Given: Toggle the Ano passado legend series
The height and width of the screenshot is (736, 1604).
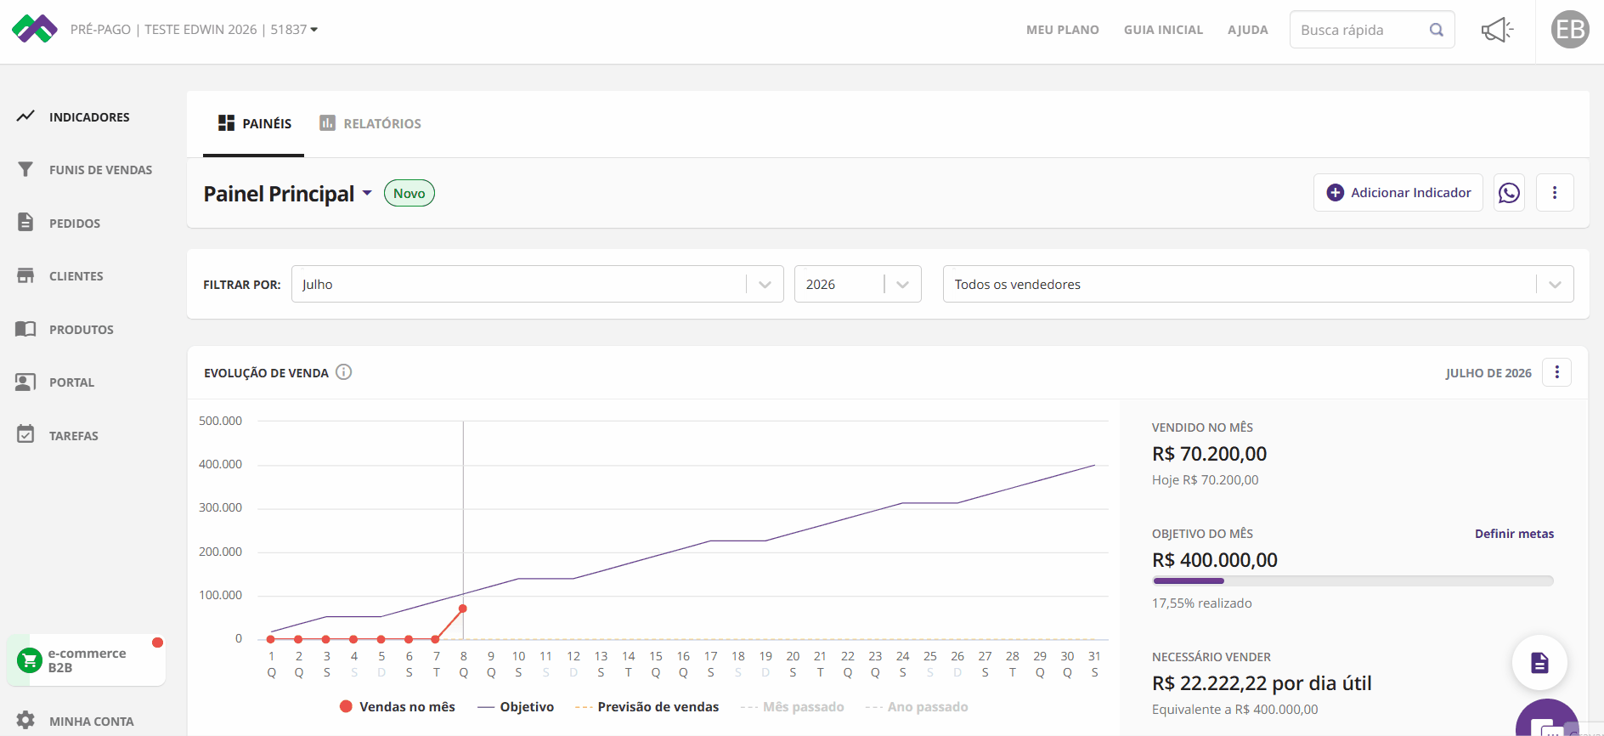Looking at the screenshot, I should tap(916, 707).
